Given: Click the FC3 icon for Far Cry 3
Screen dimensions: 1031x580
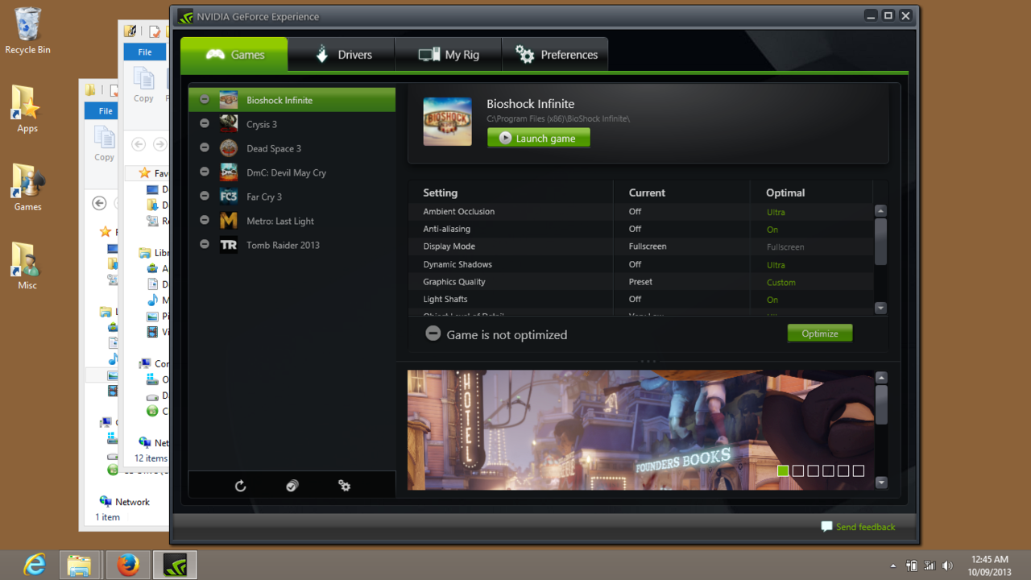Looking at the screenshot, I should point(229,197).
